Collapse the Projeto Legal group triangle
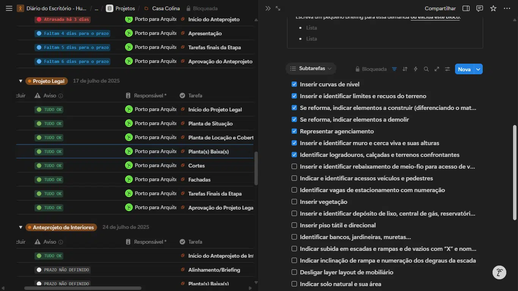This screenshot has height=291, width=518. coord(20,81)
